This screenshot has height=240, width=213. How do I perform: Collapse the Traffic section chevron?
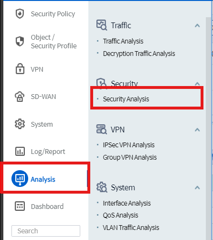(197, 26)
